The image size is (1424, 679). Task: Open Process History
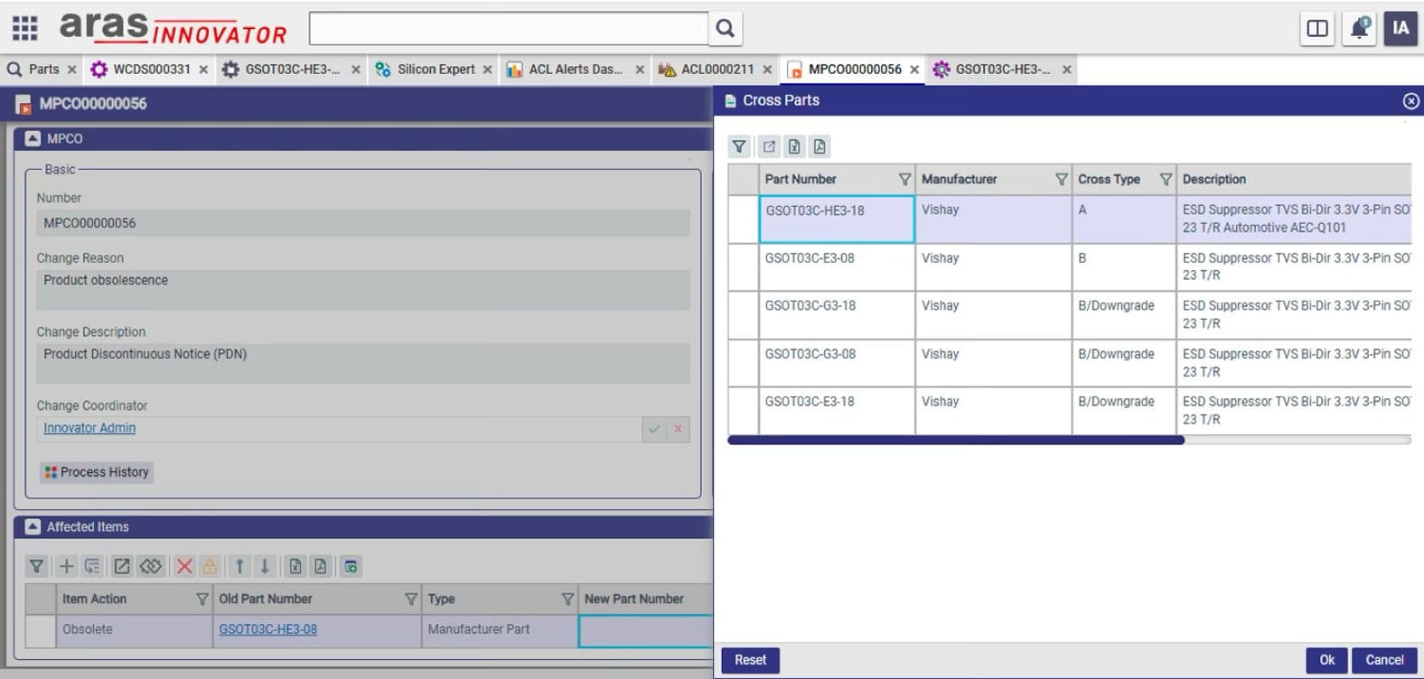pyautogui.click(x=97, y=472)
